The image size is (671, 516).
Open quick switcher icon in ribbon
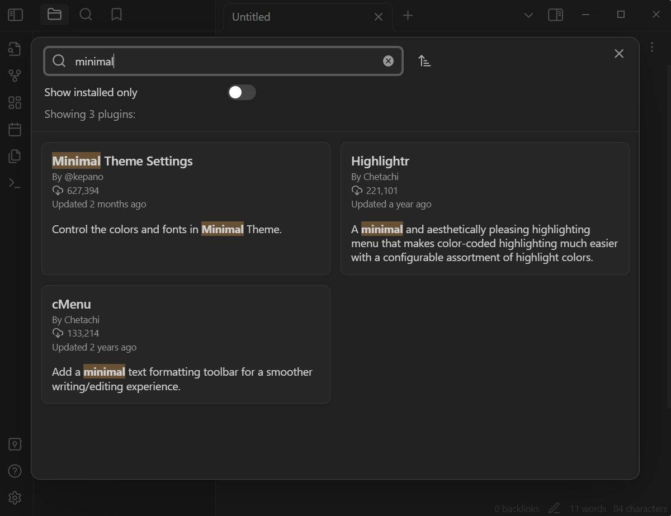click(15, 49)
